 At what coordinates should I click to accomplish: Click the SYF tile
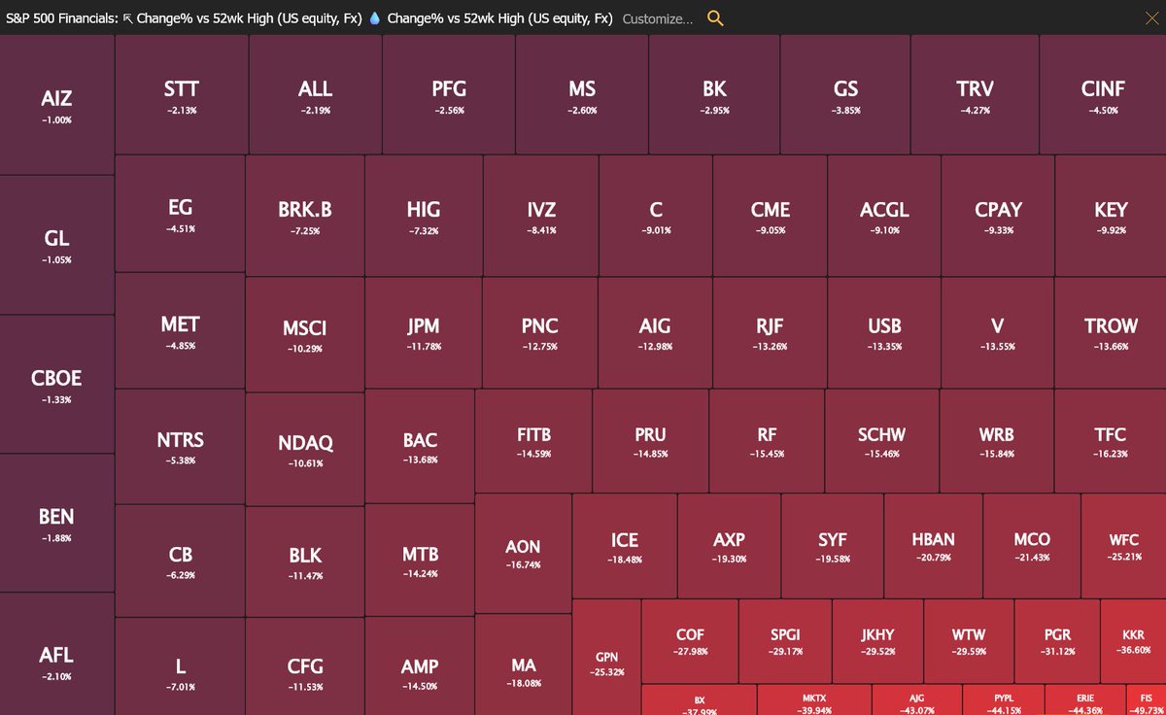click(834, 546)
